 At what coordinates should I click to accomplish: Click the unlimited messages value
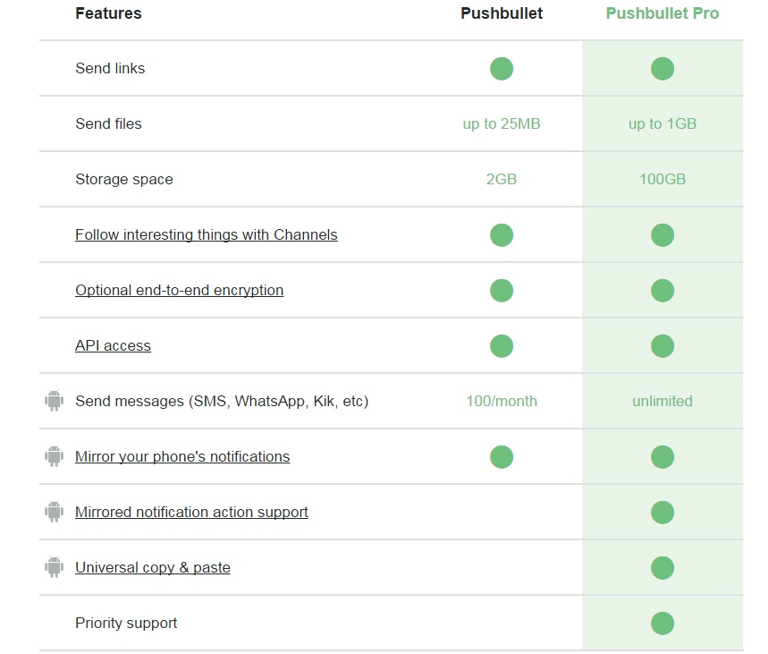point(663,401)
